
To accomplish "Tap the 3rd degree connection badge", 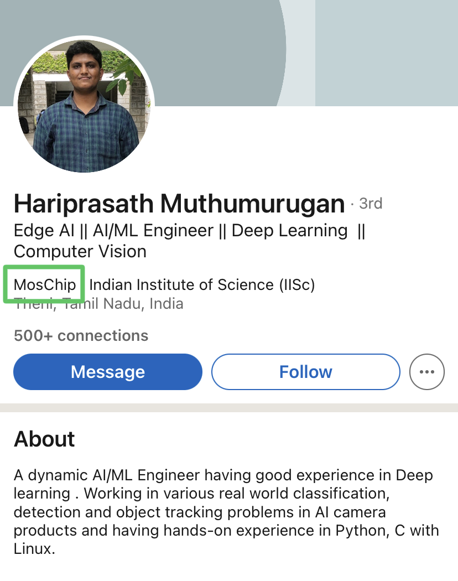I will click(x=370, y=204).
